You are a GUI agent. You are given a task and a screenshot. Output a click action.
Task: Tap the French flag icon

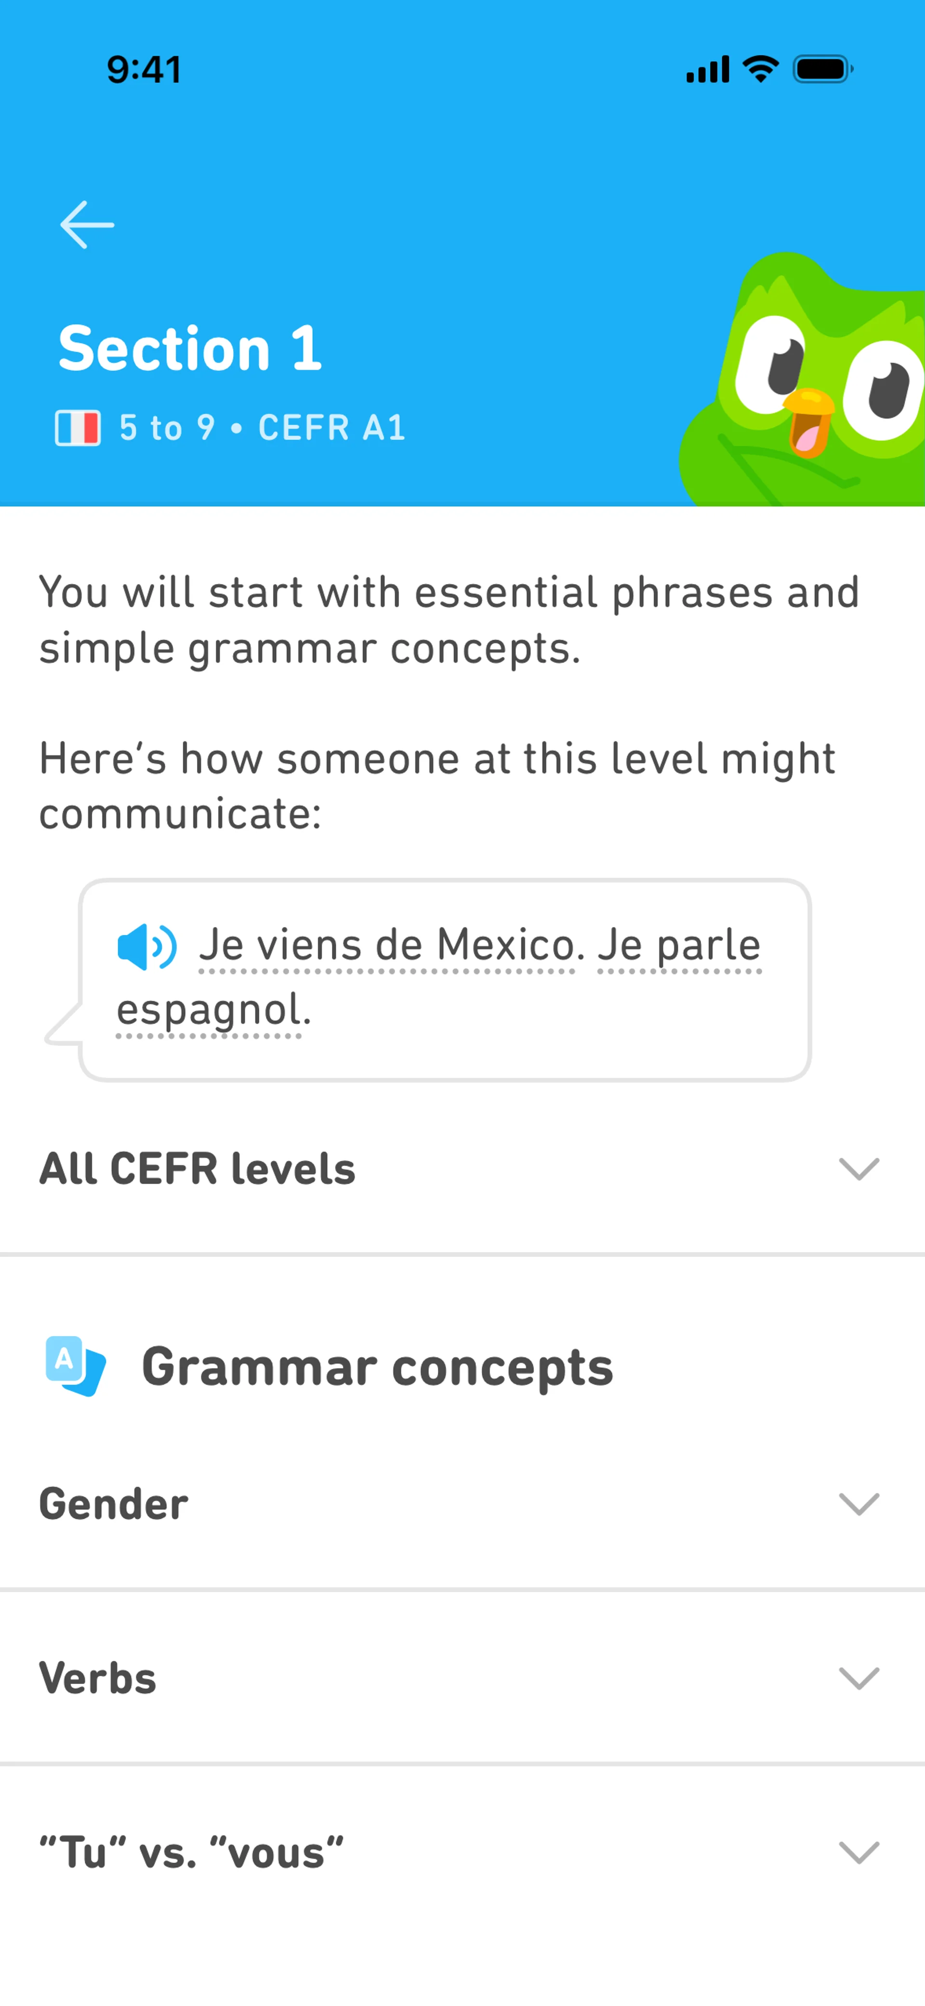pos(78,428)
